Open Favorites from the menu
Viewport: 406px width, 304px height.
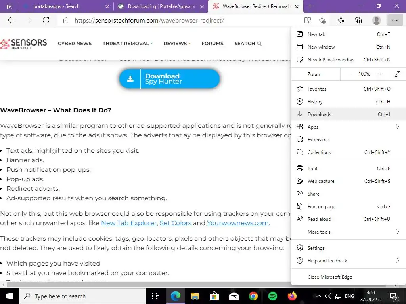pyautogui.click(x=348, y=89)
